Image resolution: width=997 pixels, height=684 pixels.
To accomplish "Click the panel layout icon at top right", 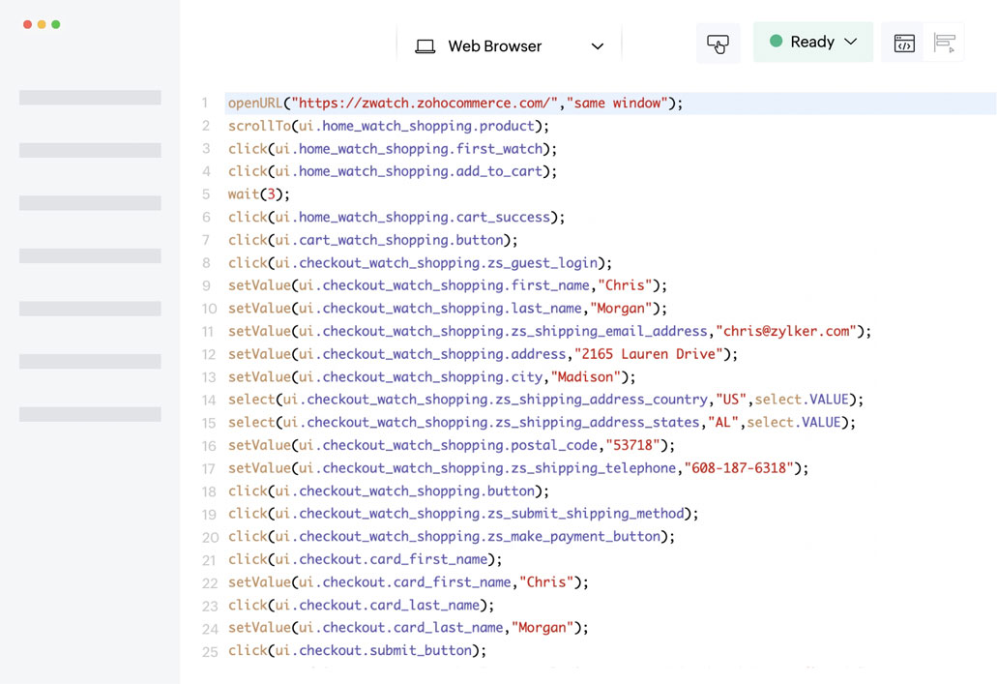I will [x=945, y=42].
